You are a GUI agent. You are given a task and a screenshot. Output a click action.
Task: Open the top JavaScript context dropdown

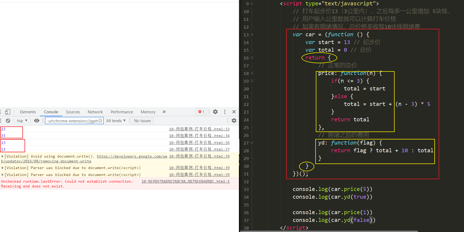(x=22, y=121)
